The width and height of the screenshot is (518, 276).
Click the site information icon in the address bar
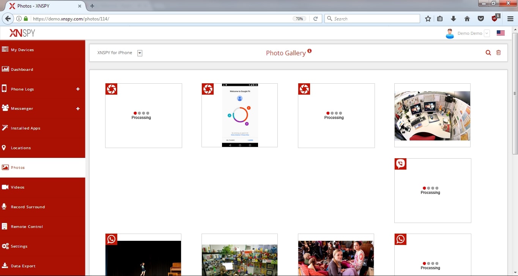pyautogui.click(x=19, y=19)
